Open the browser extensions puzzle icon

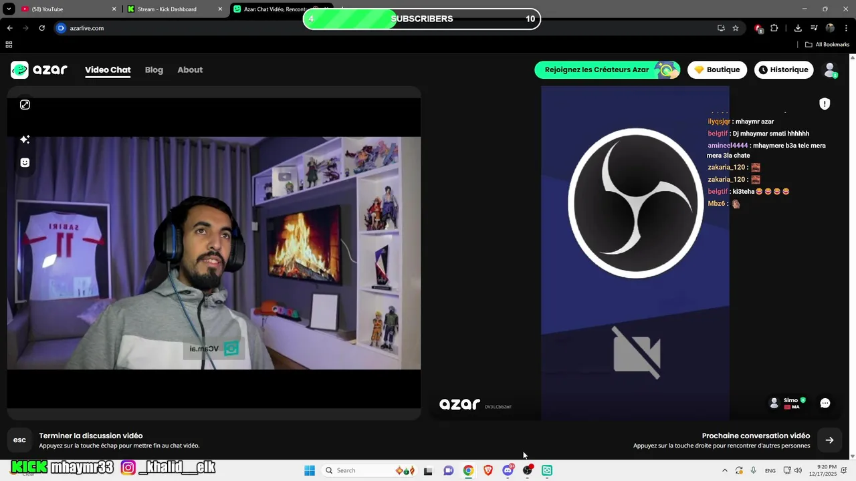[774, 28]
